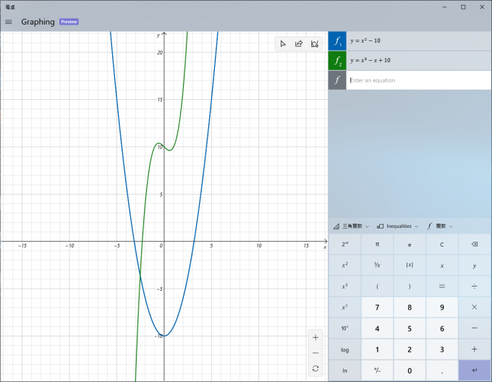Select the trace pointer tool

tap(283, 44)
